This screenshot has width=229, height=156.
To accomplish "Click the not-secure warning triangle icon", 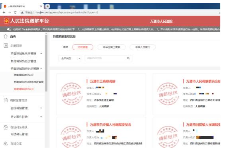I will [x=22, y=12].
